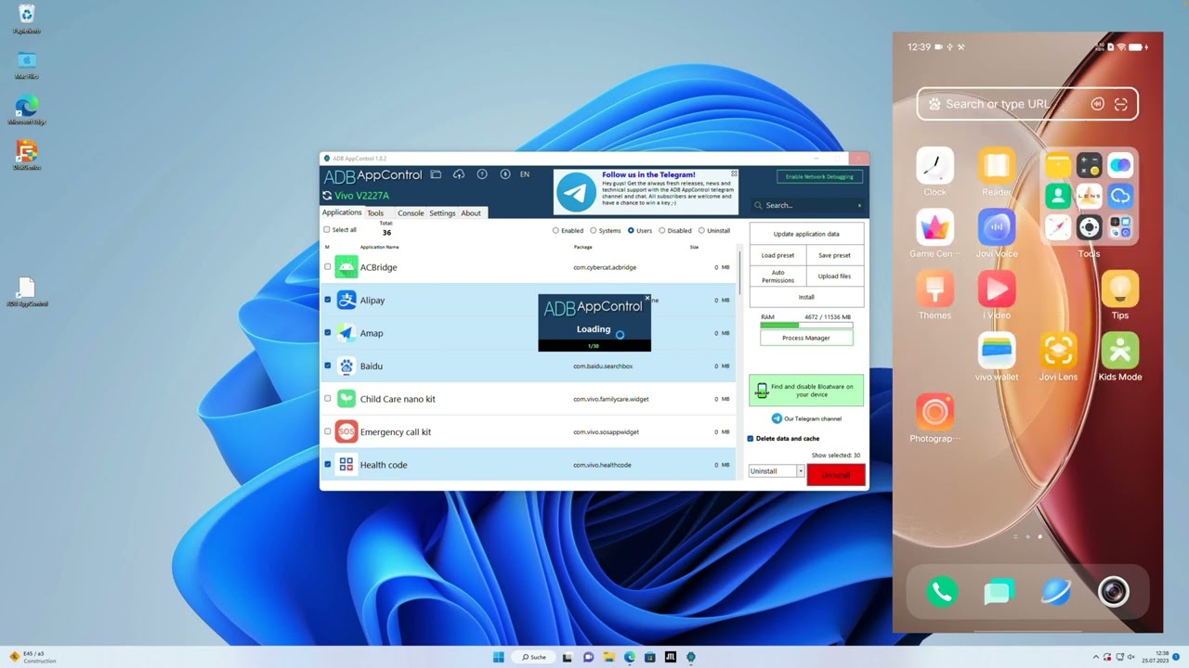Uncheck the Alipay app checkbox

328,300
